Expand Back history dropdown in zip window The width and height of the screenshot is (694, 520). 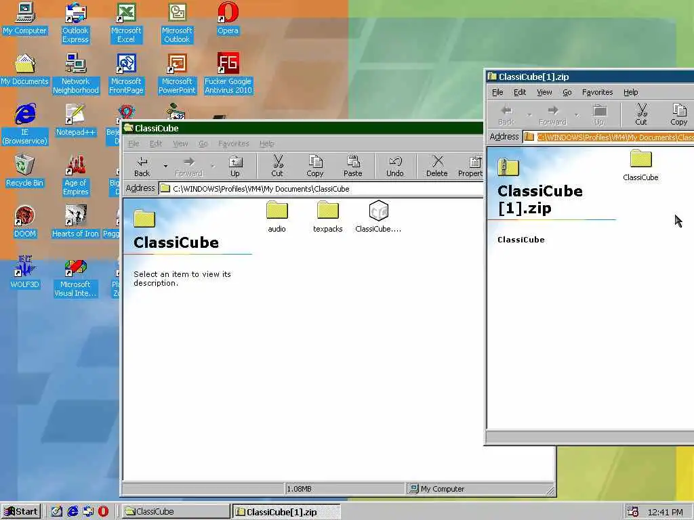pyautogui.click(x=529, y=115)
